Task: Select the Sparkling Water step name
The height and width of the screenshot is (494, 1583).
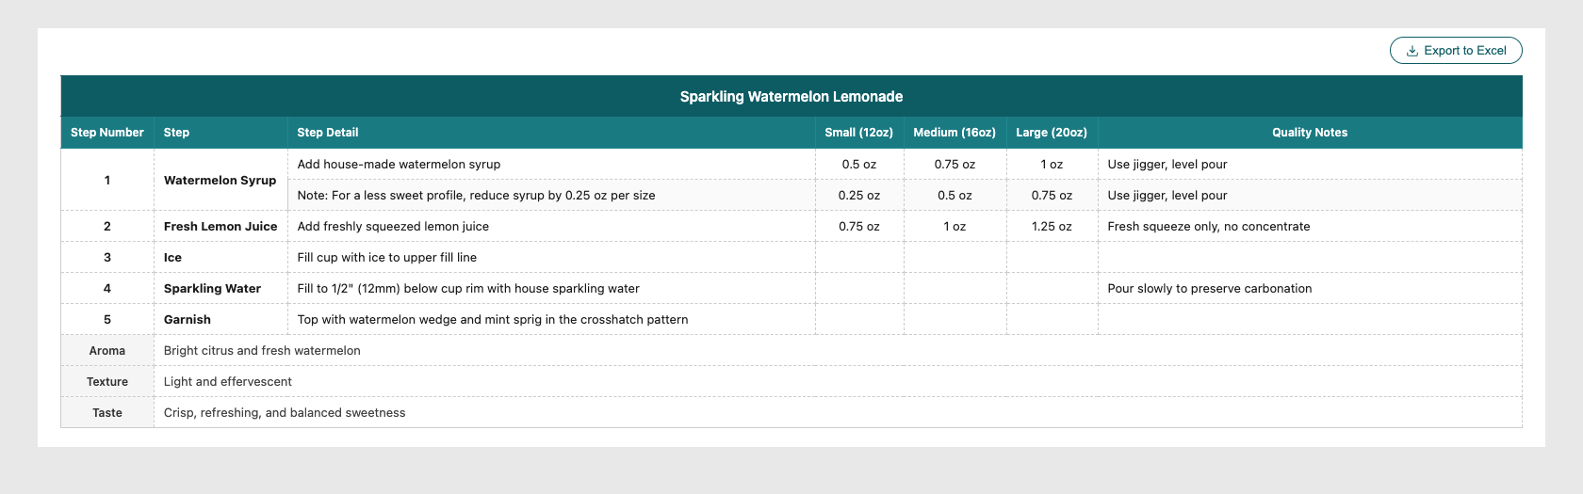Action: pyautogui.click(x=212, y=289)
